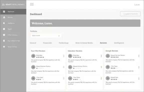Click the Google Reviews card title

click(112, 51)
